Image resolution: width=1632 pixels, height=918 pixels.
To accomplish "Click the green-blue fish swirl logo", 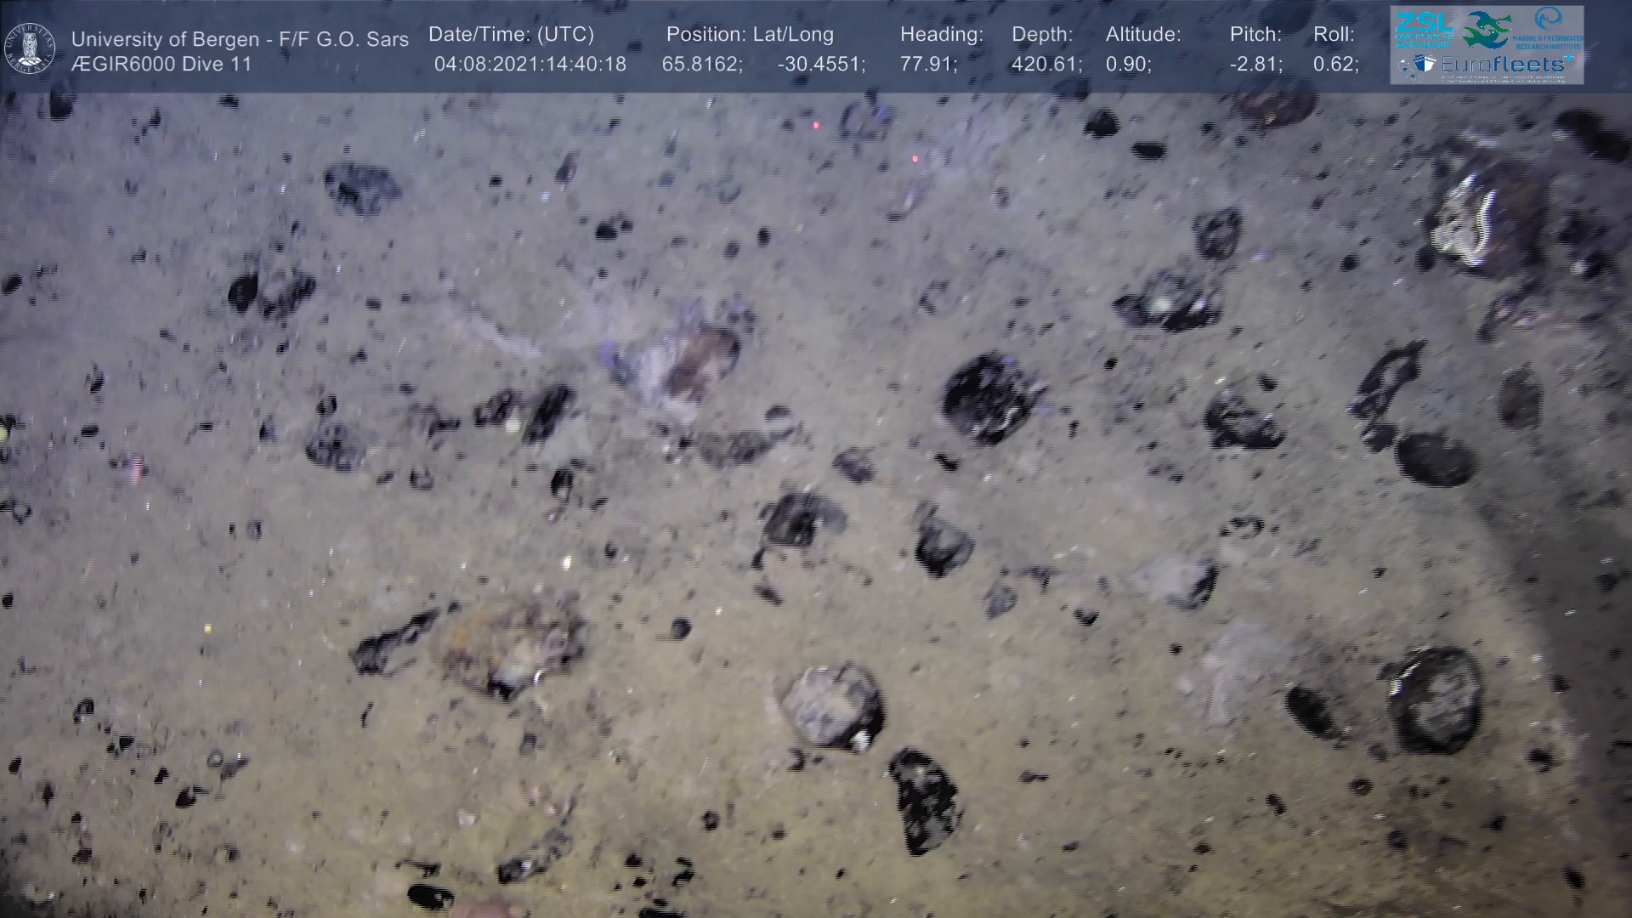I will tap(1487, 28).
